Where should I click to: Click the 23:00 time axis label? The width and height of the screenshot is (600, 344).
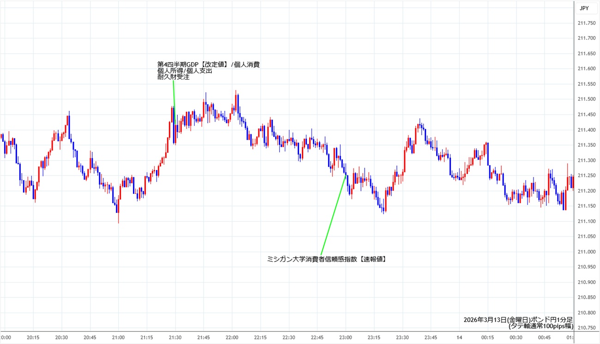pos(346,338)
